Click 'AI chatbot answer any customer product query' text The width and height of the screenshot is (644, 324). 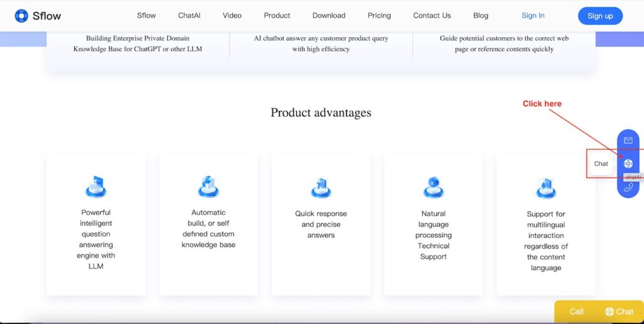coord(321,43)
